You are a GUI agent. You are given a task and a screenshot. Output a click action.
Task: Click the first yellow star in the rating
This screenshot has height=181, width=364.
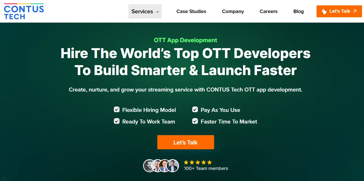[x=187, y=162]
